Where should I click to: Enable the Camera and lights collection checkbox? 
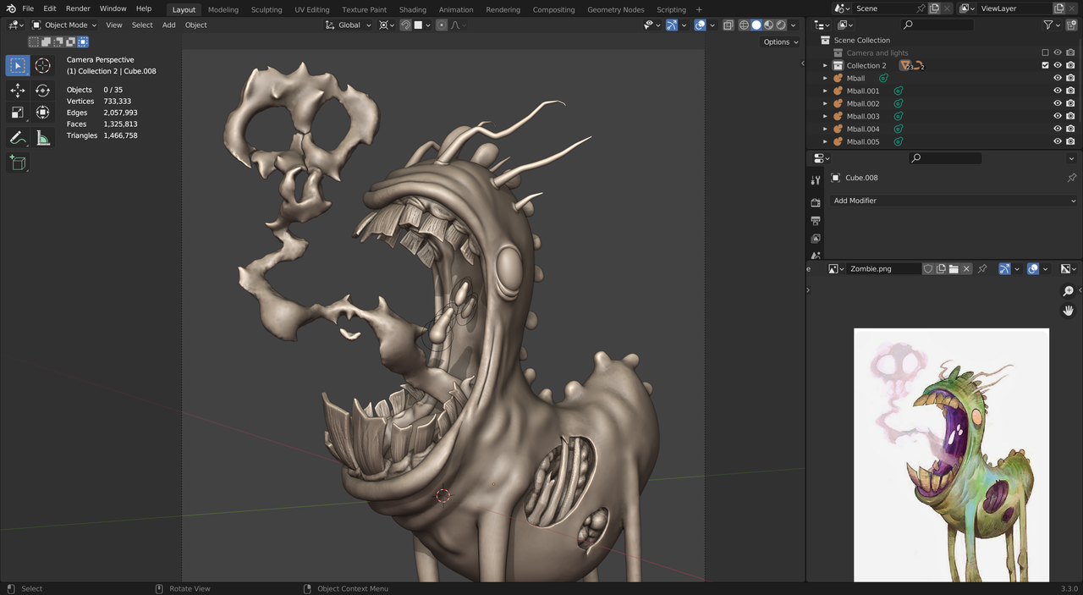(x=1045, y=52)
